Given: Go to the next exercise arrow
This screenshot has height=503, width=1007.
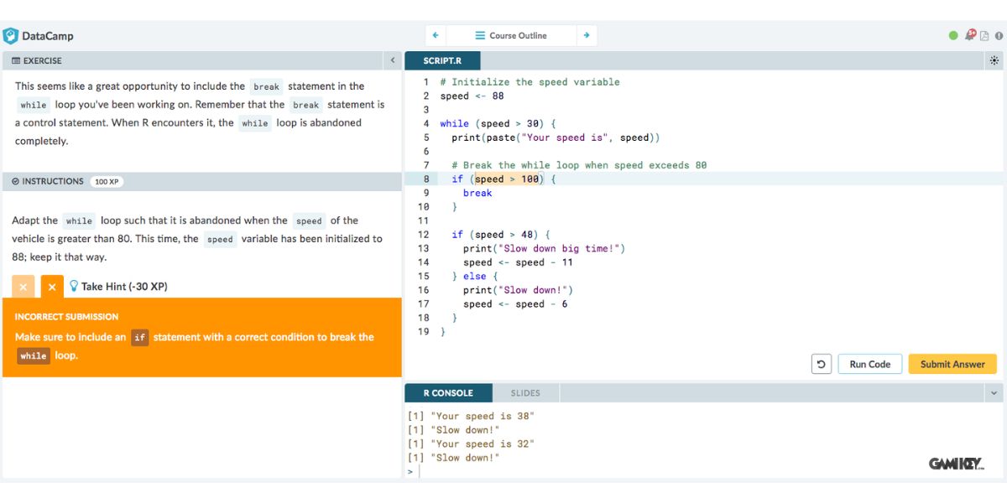Looking at the screenshot, I should coord(587,35).
